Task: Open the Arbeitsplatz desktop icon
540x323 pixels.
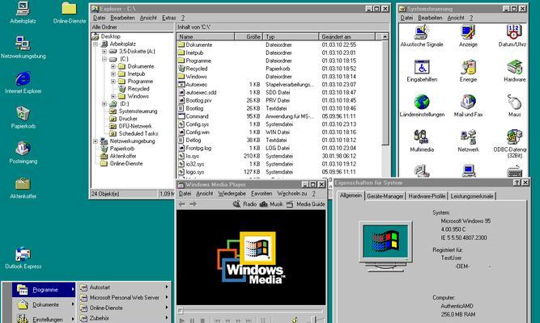Action: 23,13
